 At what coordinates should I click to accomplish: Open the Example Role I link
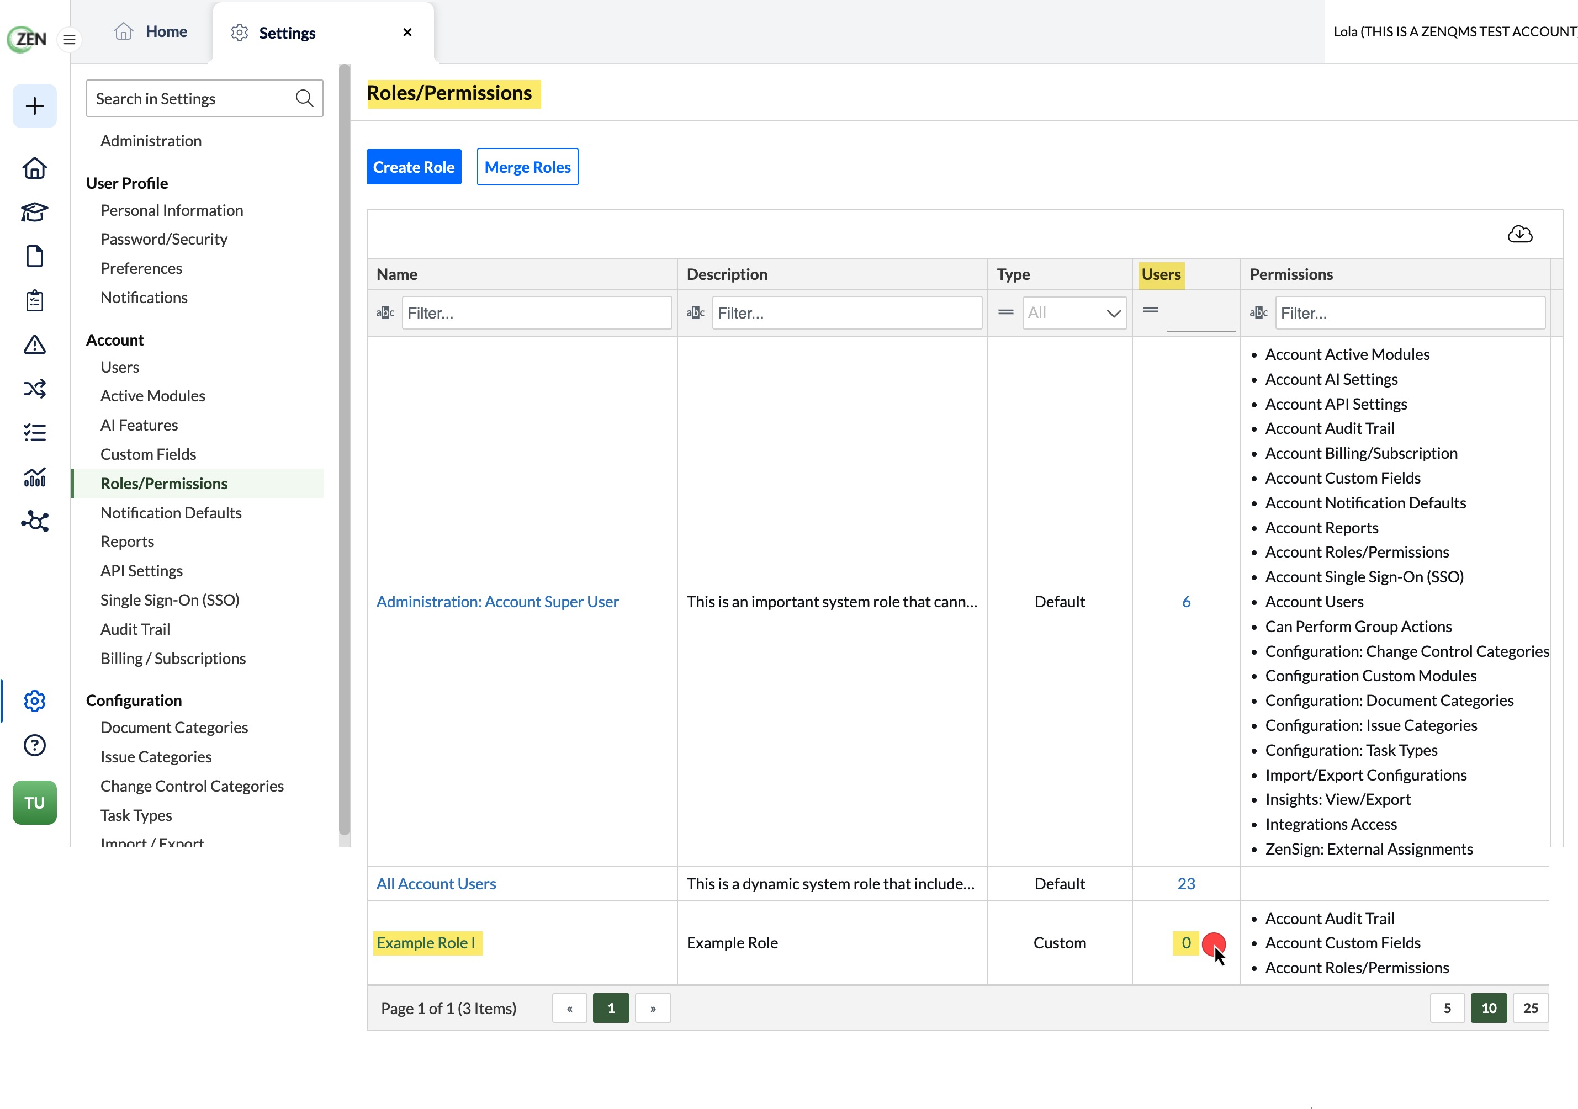[x=426, y=943]
